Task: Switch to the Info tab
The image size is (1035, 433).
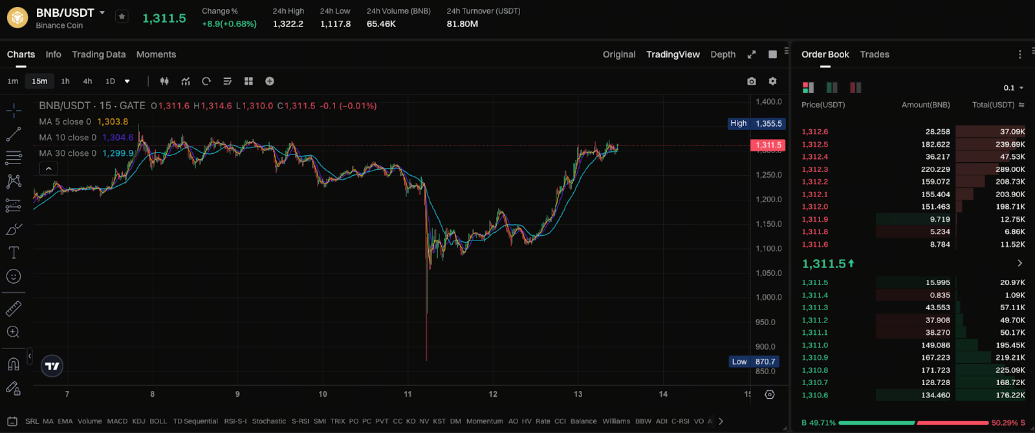Action: [53, 54]
